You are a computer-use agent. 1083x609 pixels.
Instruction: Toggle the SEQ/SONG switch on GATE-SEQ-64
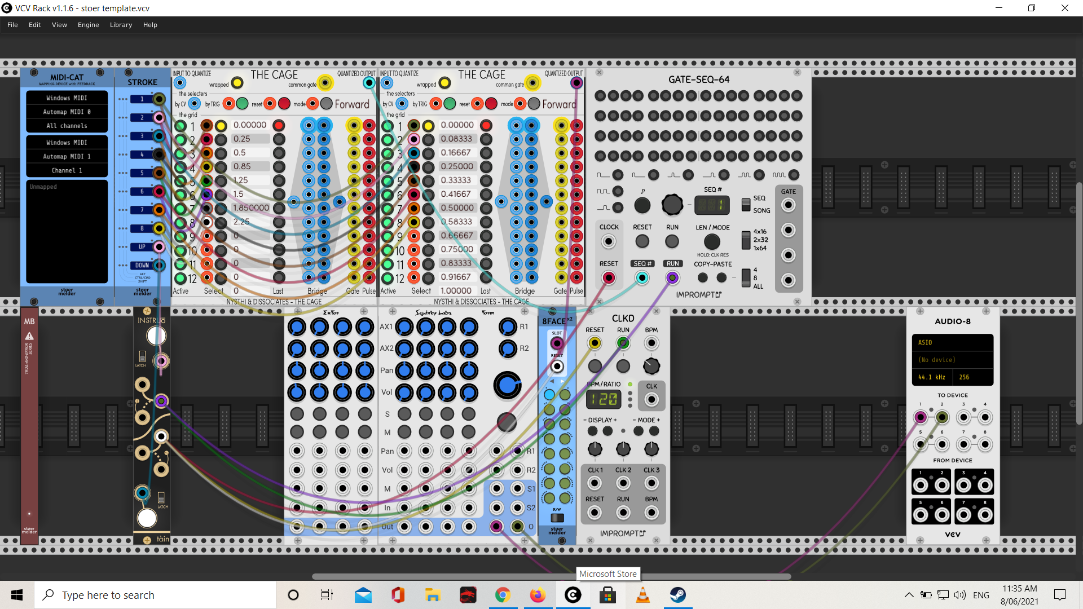746,204
